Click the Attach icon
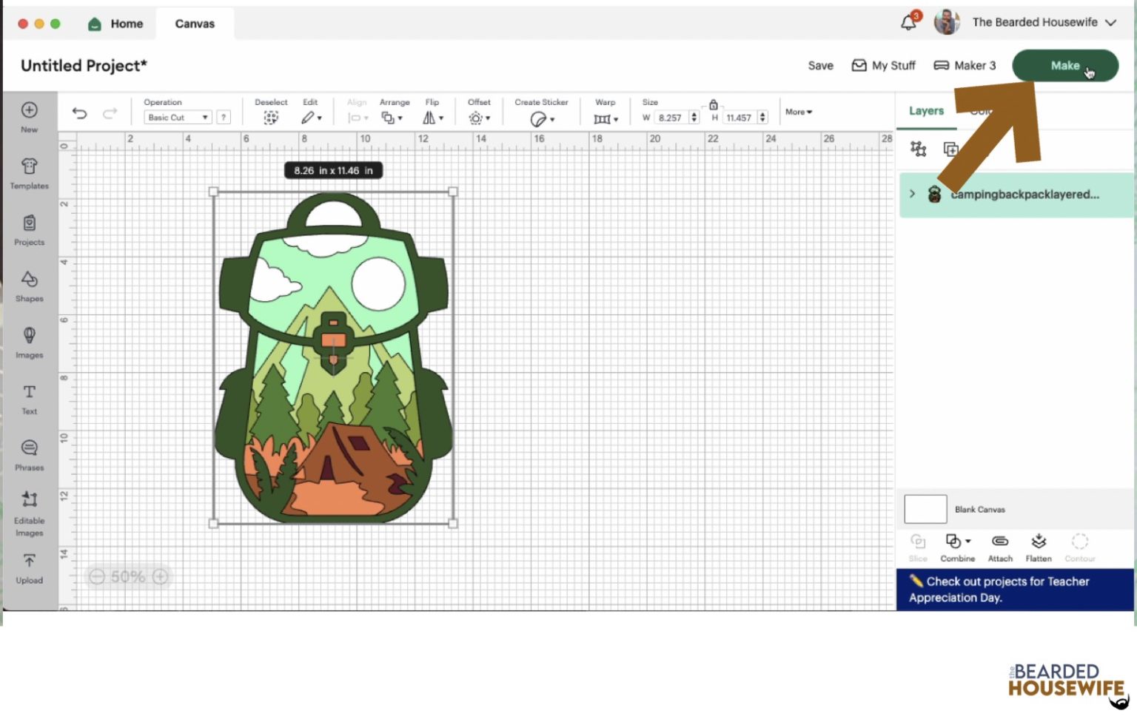Viewport: 1137px width, 722px height. coord(999,547)
